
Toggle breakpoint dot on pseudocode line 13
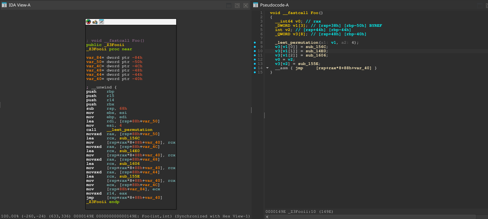point(255,64)
